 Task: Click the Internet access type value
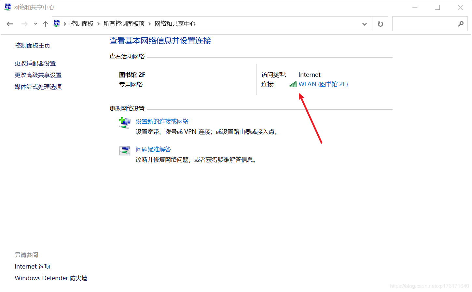(310, 75)
